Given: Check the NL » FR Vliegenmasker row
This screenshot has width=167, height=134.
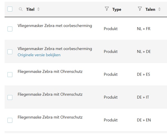Looking at the screenshot, I should click(10, 29).
